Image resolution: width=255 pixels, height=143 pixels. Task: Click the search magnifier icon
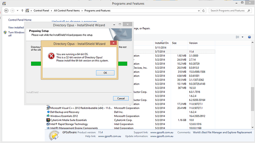pyautogui.click(x=249, y=11)
